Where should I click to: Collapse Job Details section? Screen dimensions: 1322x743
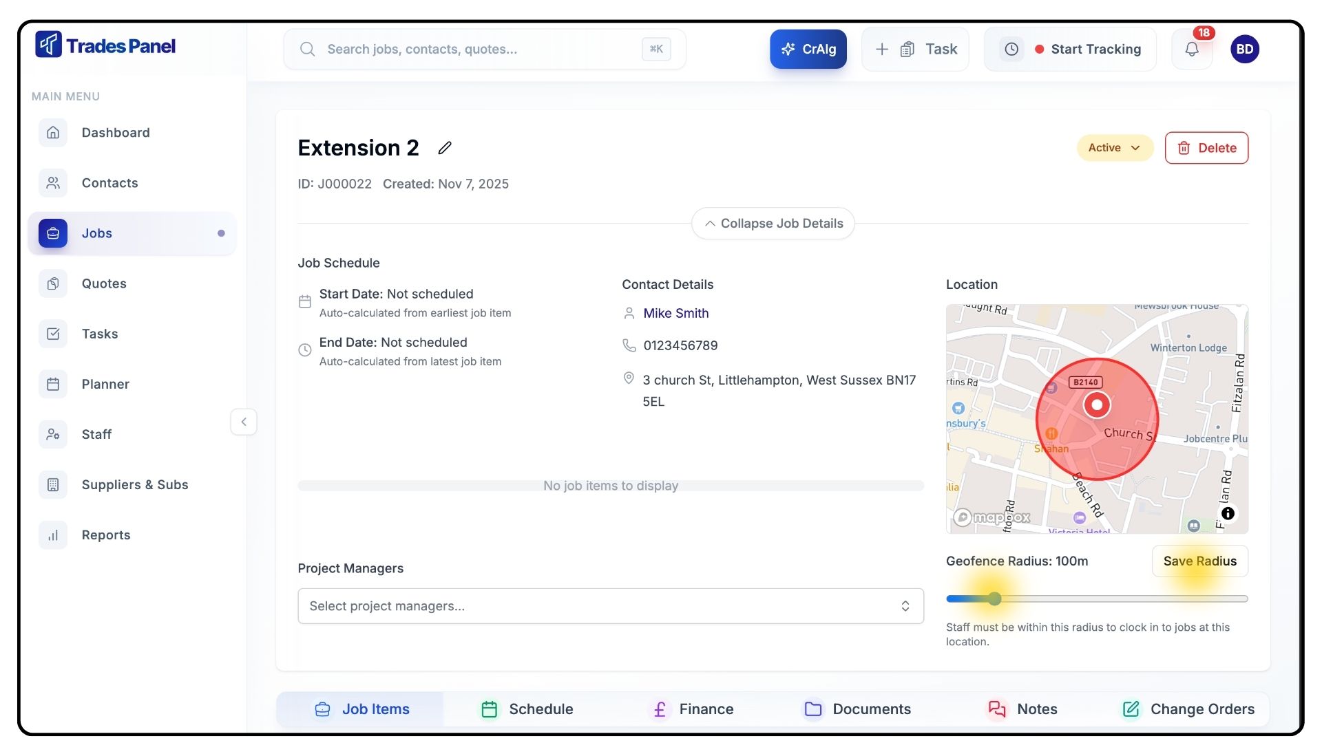(x=773, y=224)
